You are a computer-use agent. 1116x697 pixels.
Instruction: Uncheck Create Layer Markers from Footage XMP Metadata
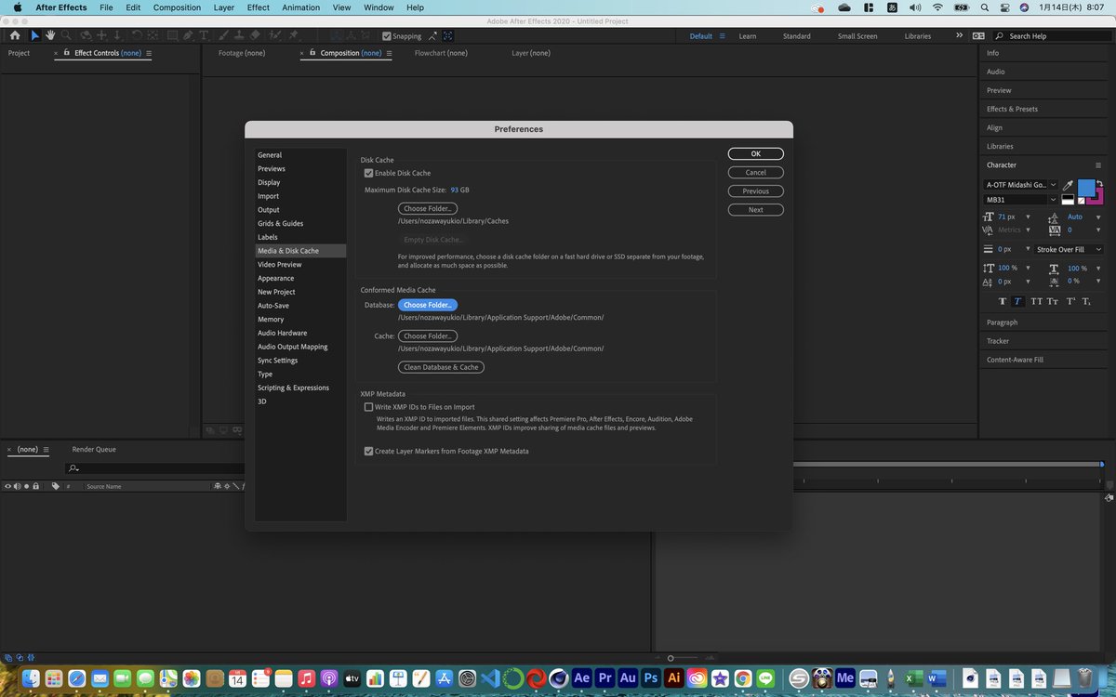point(368,451)
